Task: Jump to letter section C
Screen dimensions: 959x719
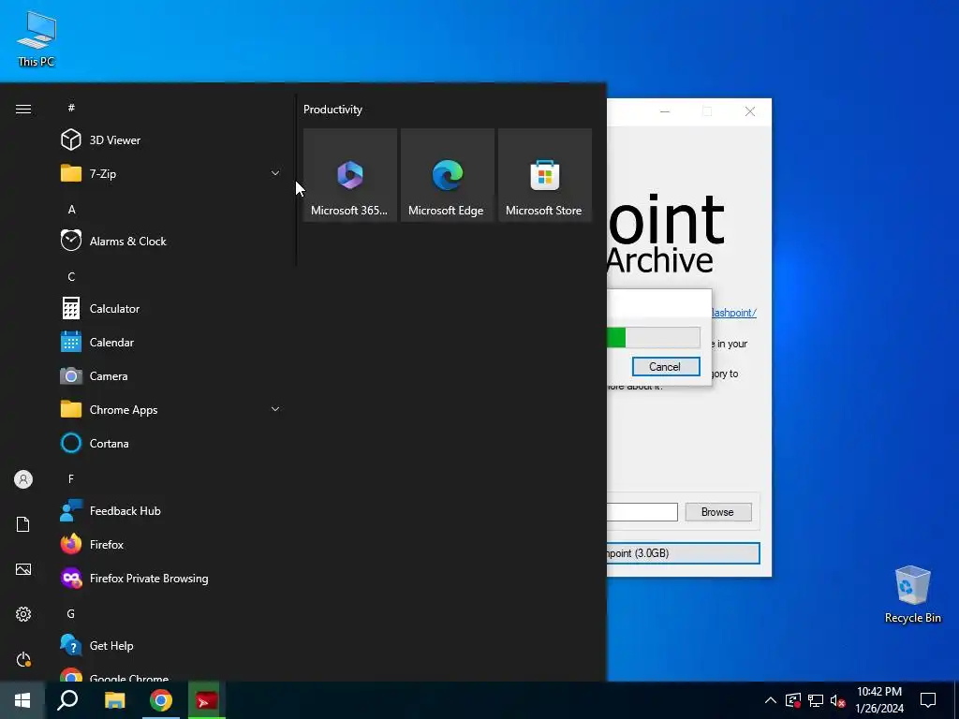Action: 71,277
